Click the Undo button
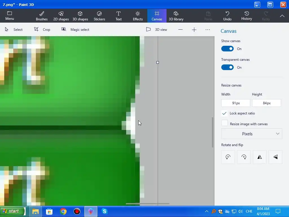Image resolution: width=289 pixels, height=217 pixels. pos(227,16)
